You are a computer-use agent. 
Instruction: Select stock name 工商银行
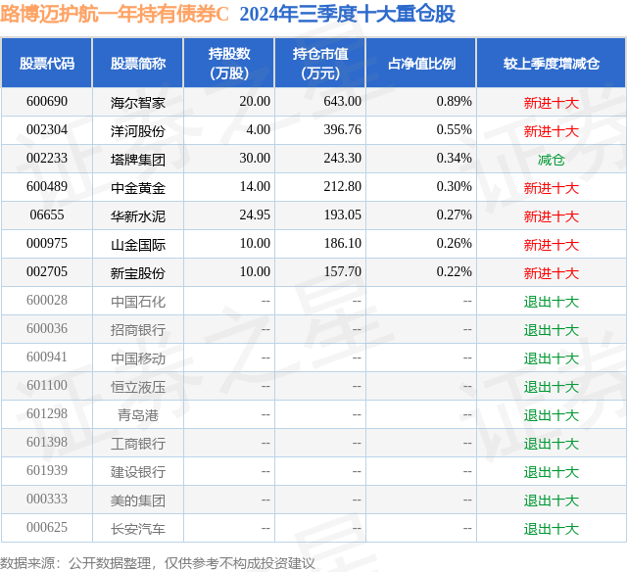138,444
